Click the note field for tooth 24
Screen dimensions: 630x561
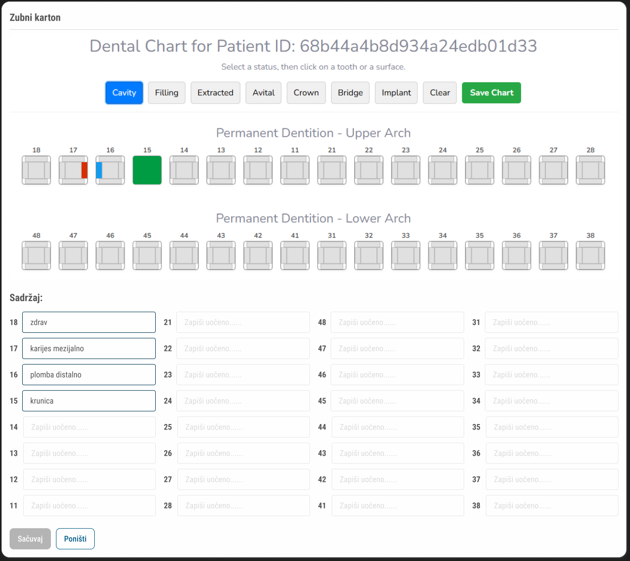[x=243, y=401]
